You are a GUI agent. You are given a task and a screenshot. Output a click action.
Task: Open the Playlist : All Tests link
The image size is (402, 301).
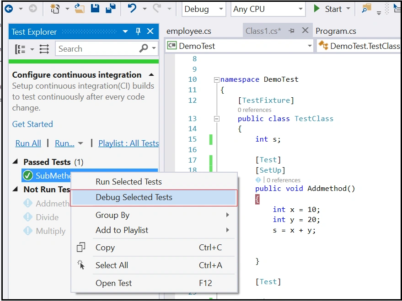coord(129,143)
